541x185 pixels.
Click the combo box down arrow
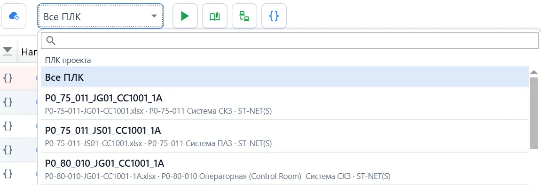[154, 16]
